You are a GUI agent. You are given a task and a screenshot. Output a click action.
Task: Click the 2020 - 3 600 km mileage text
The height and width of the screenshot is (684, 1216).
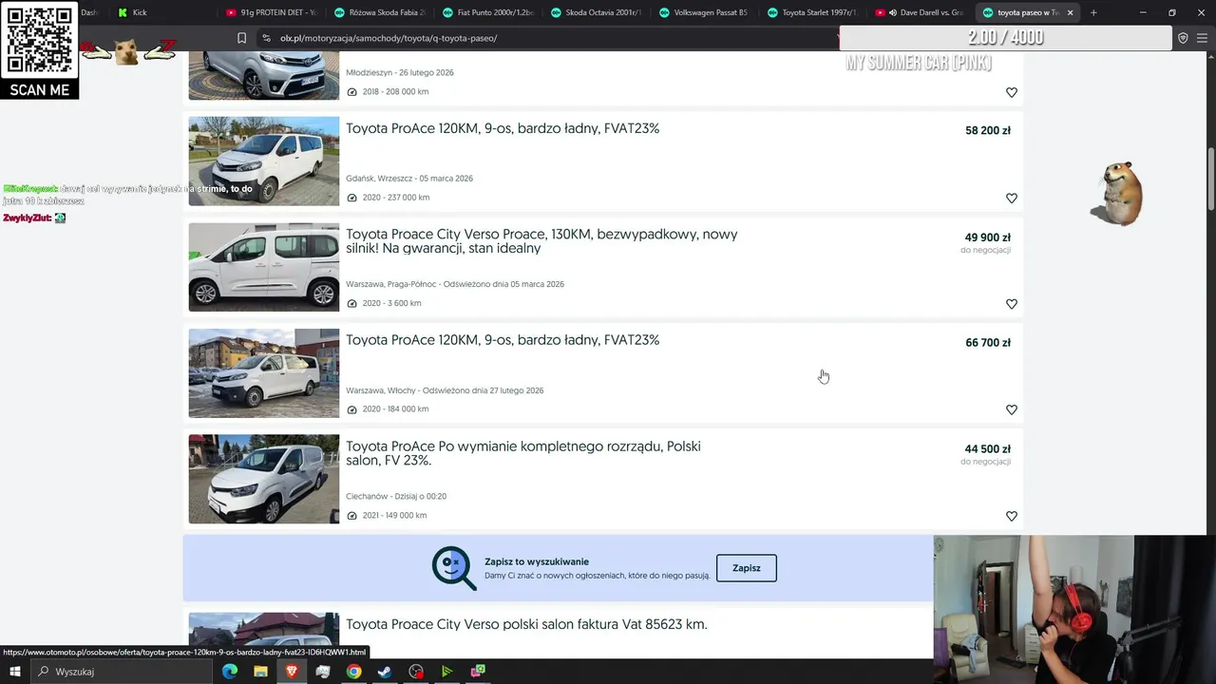pos(391,304)
